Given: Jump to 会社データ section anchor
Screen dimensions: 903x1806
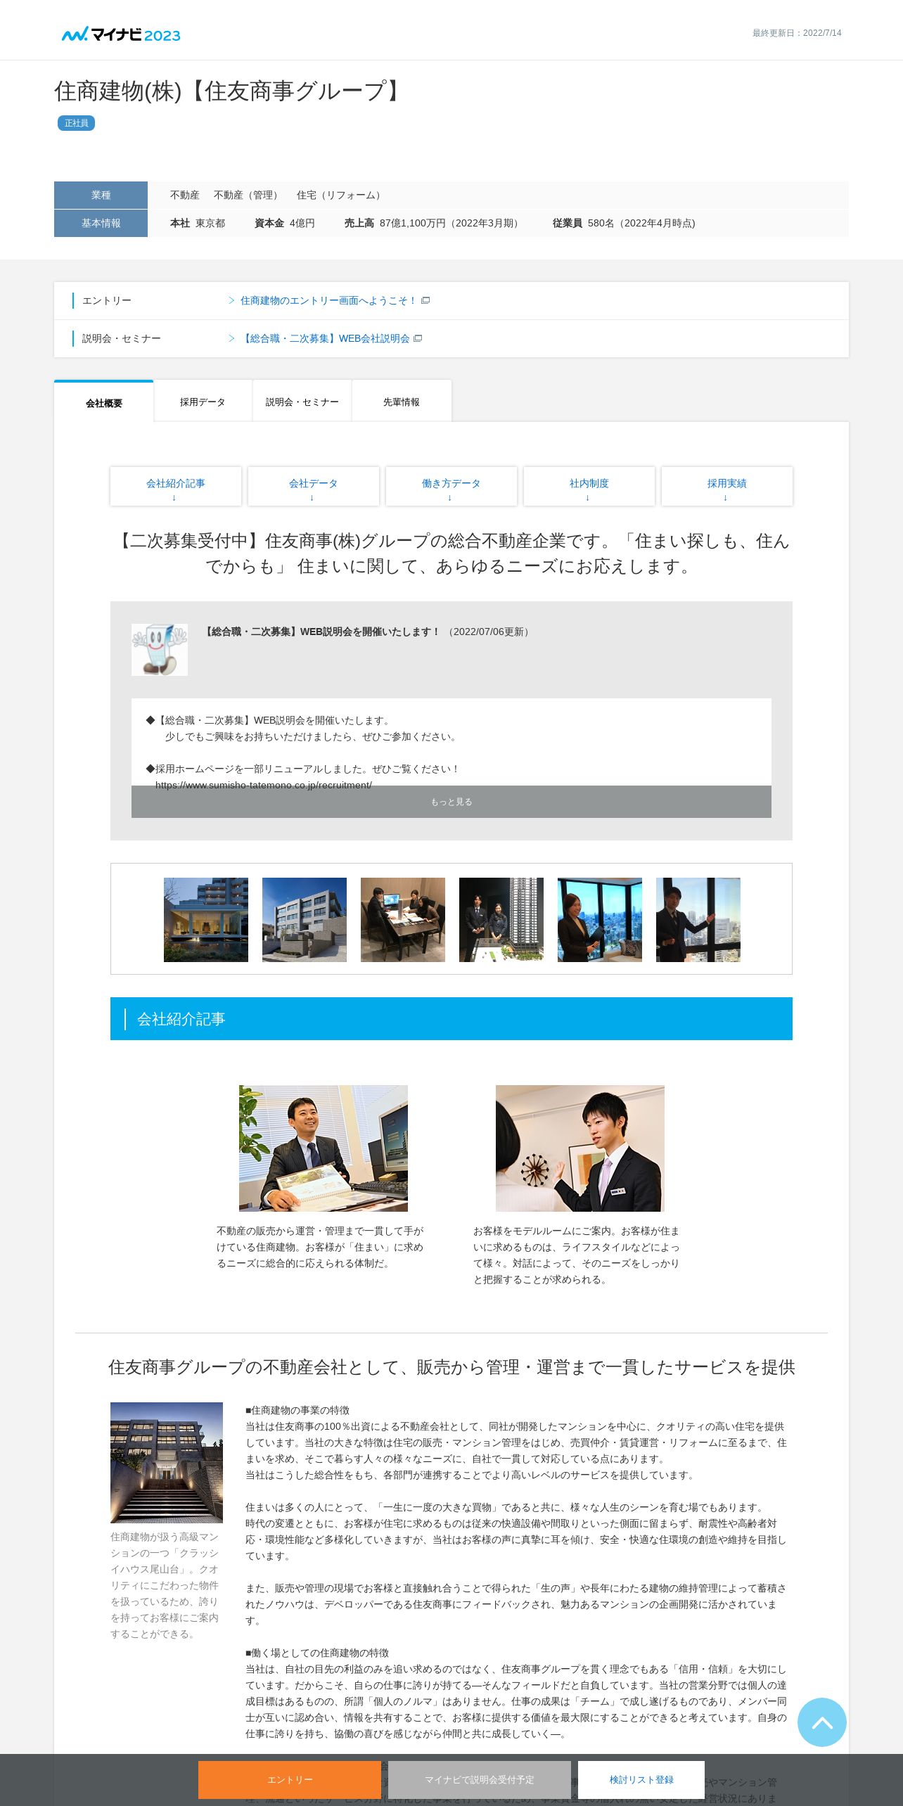Looking at the screenshot, I should pyautogui.click(x=314, y=486).
